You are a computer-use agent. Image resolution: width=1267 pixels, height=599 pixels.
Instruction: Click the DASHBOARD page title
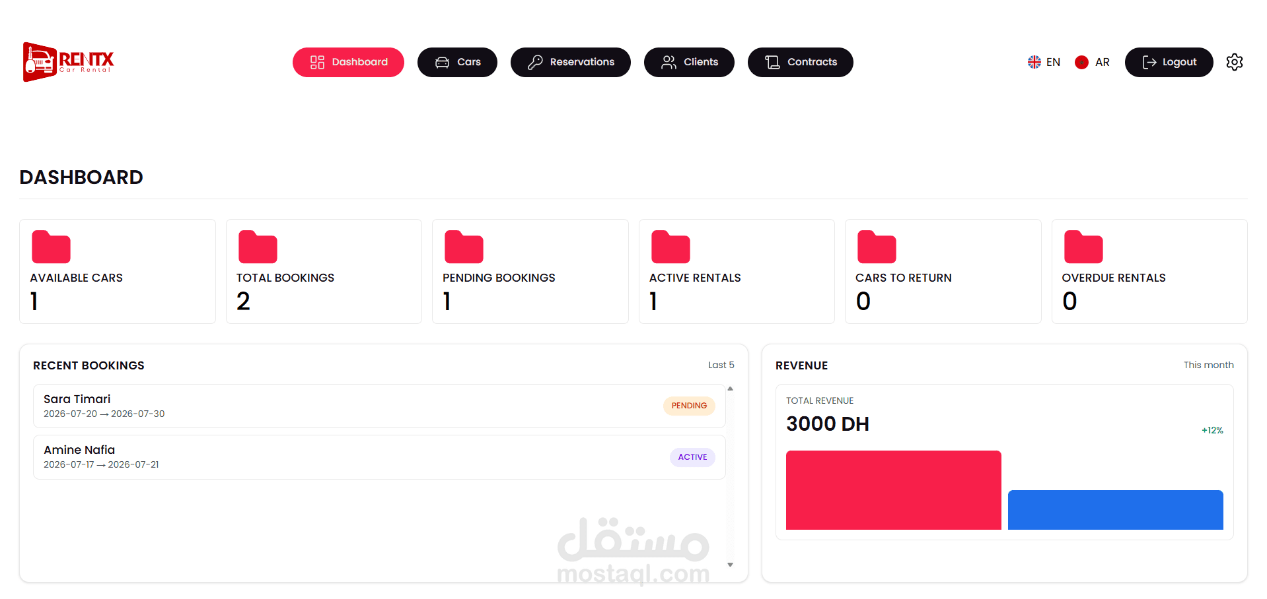[81, 177]
